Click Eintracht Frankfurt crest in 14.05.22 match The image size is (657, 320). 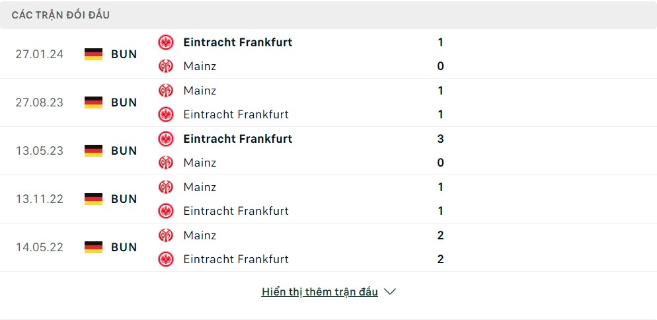[166, 259]
